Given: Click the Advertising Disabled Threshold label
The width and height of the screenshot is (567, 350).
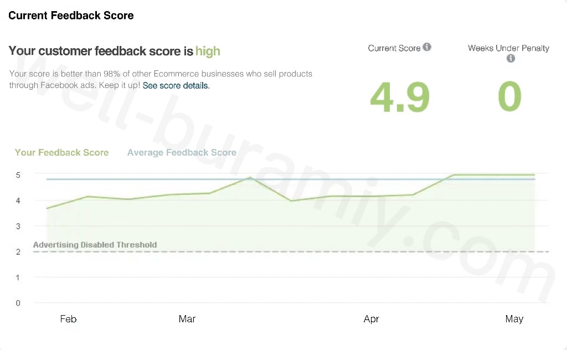Looking at the screenshot, I should tap(95, 245).
